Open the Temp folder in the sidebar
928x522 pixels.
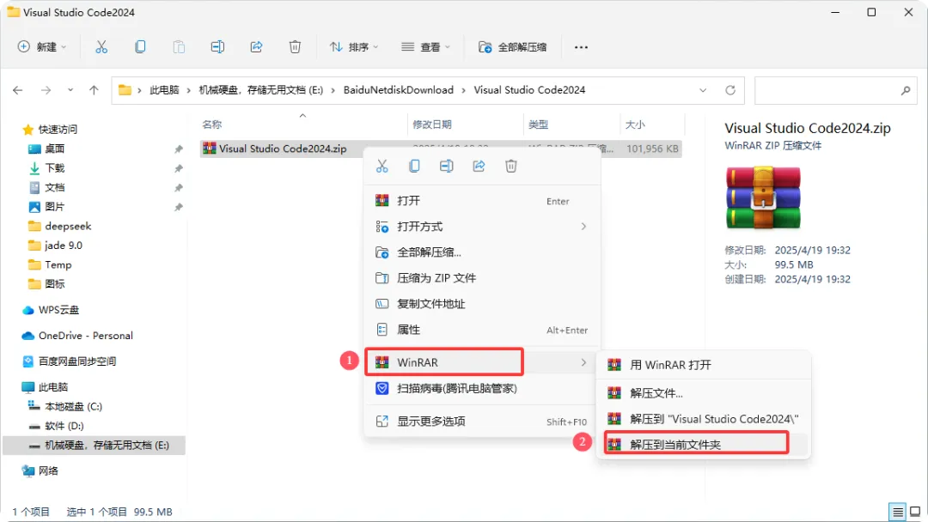(58, 264)
